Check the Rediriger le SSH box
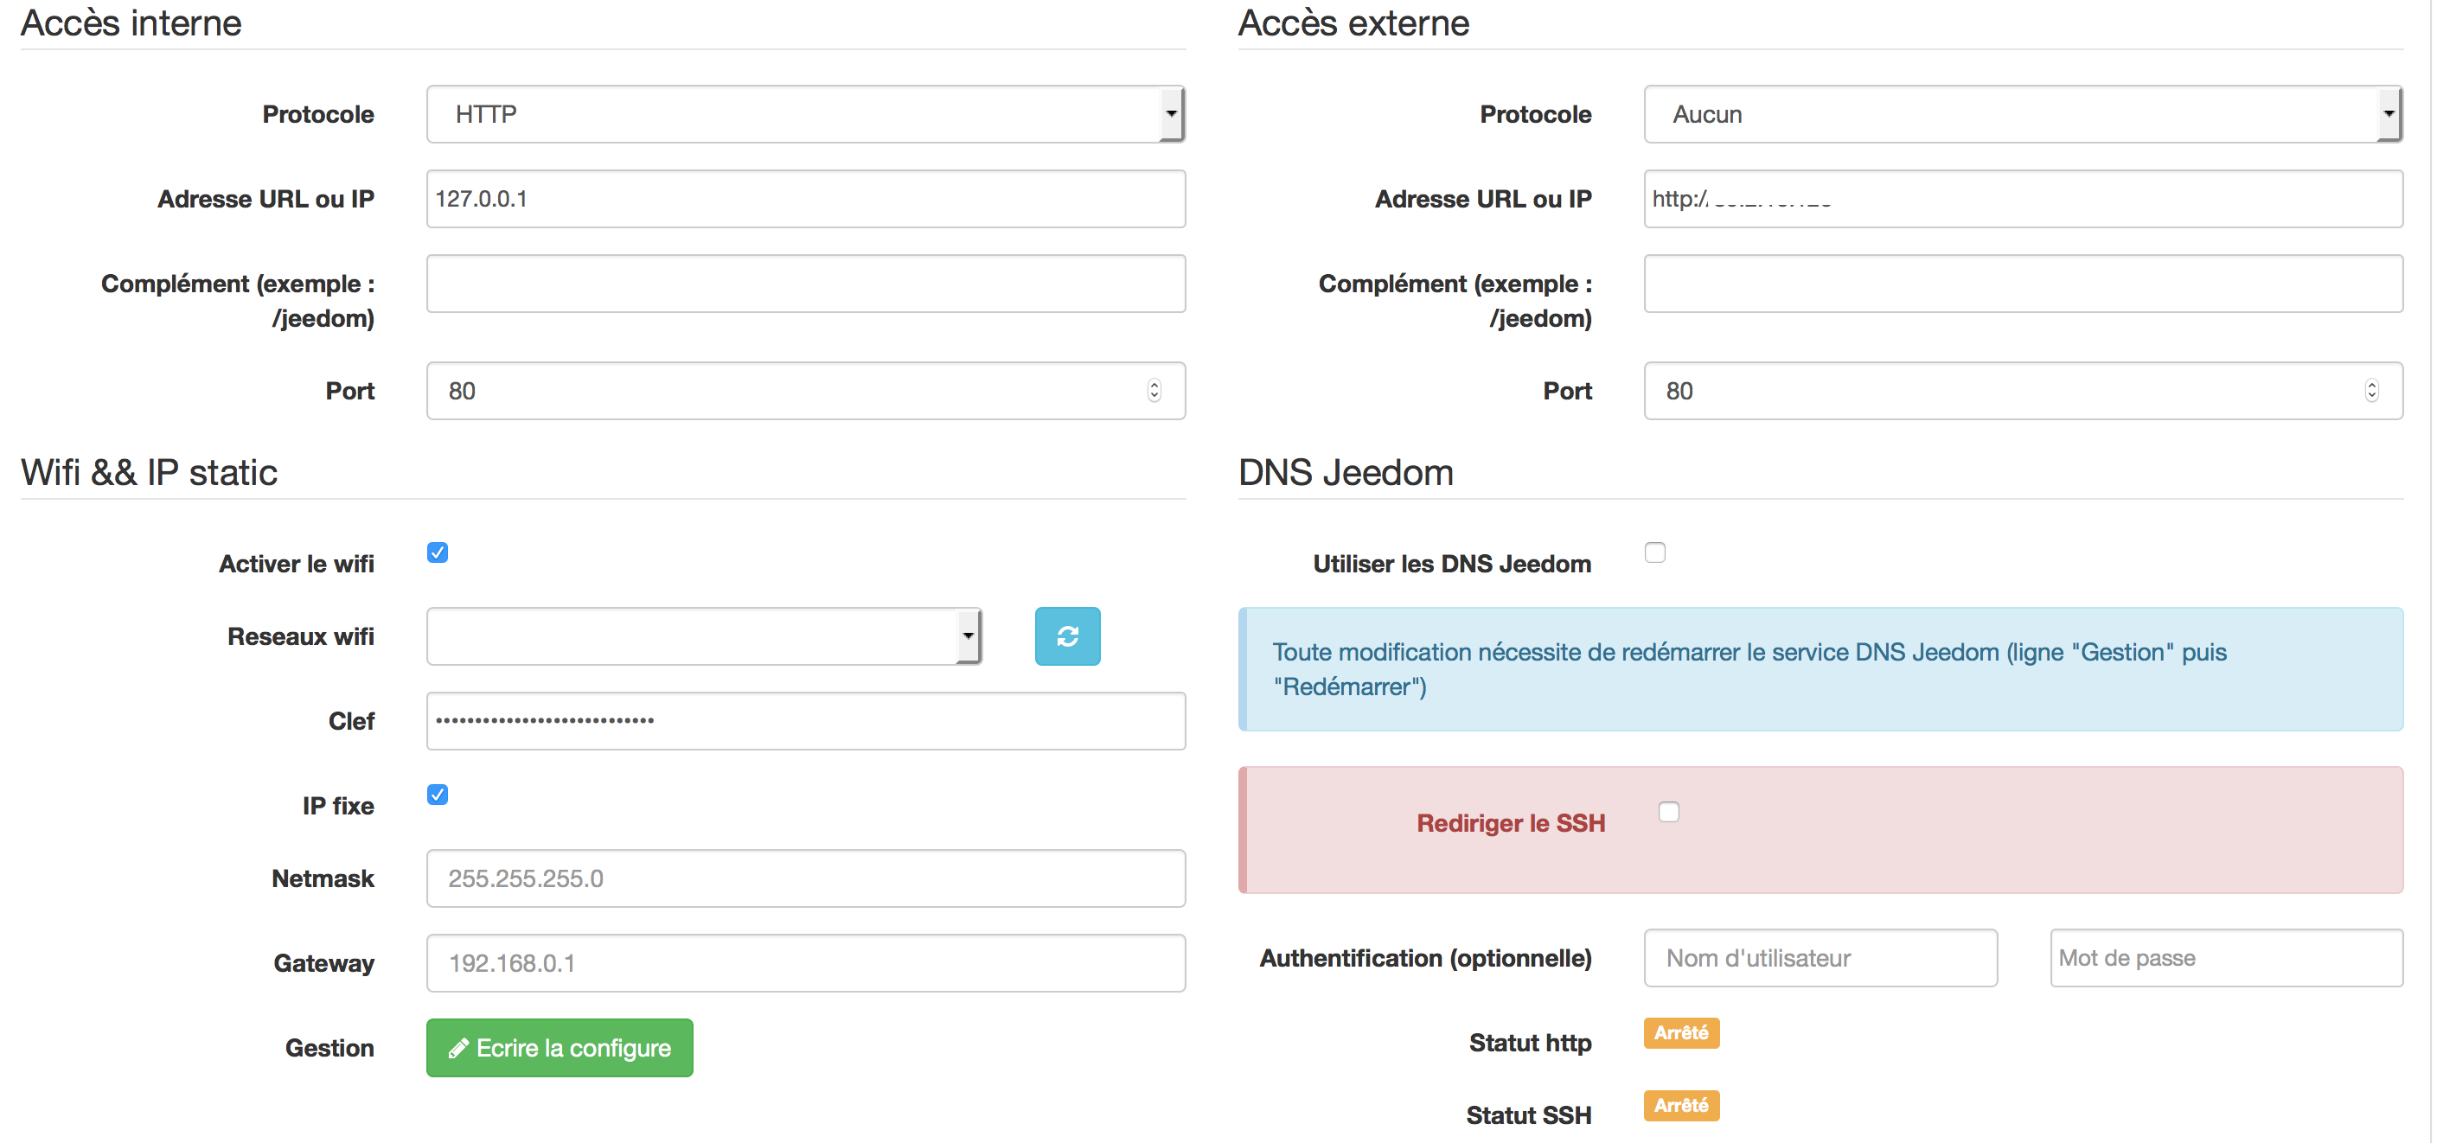The height and width of the screenshot is (1143, 2456). pos(1668,812)
